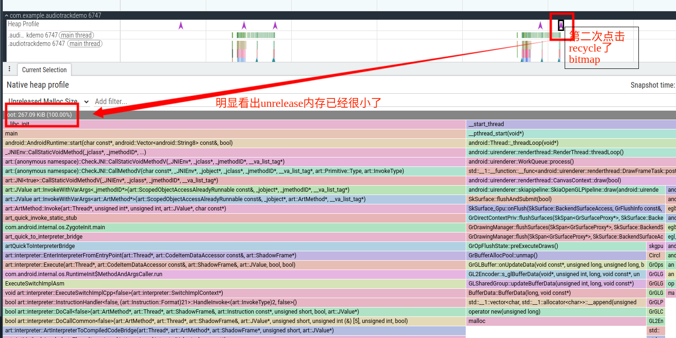
Task: Select the GLSharedGroup::updateBufferData frame
Action: [x=556, y=284]
